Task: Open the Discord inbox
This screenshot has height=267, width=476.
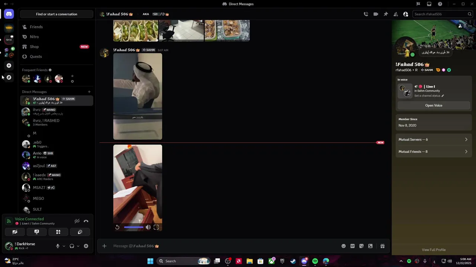Action: [429, 4]
